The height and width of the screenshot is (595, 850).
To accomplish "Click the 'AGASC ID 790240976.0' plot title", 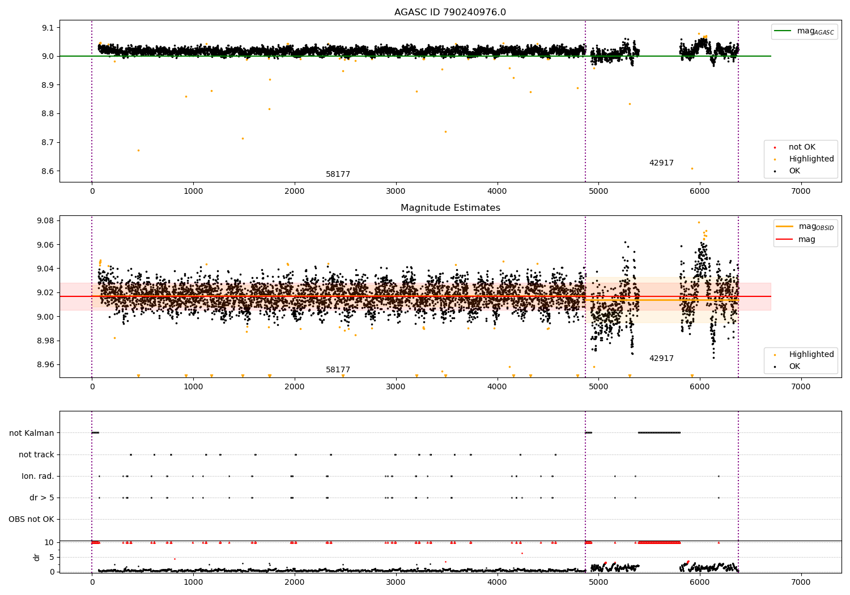I will point(450,12).
